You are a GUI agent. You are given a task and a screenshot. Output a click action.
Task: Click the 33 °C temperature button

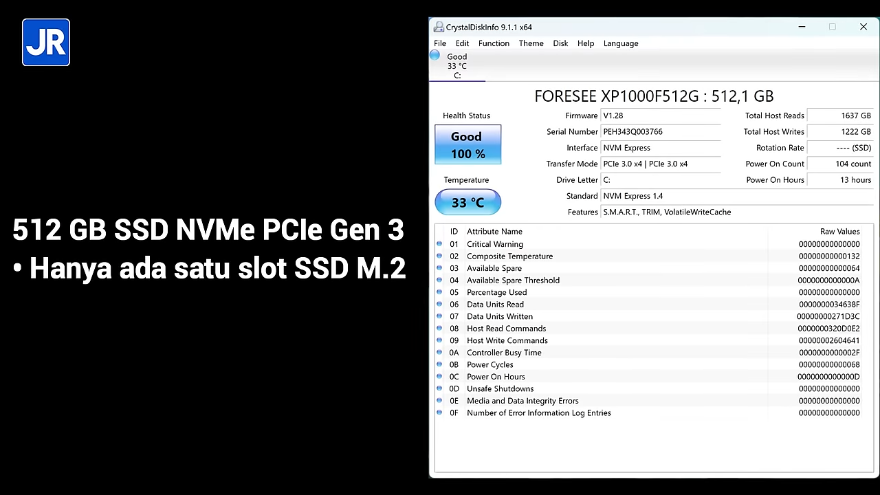467,202
